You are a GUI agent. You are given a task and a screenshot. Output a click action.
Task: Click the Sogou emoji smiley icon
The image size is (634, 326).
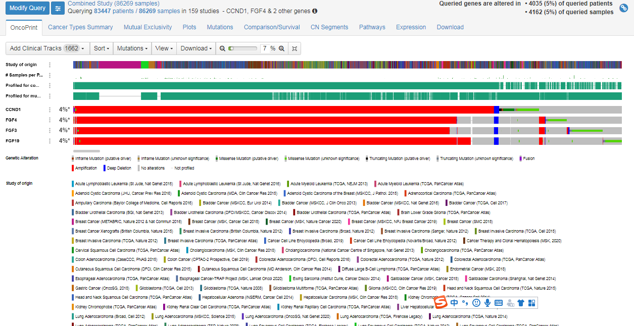(476, 303)
